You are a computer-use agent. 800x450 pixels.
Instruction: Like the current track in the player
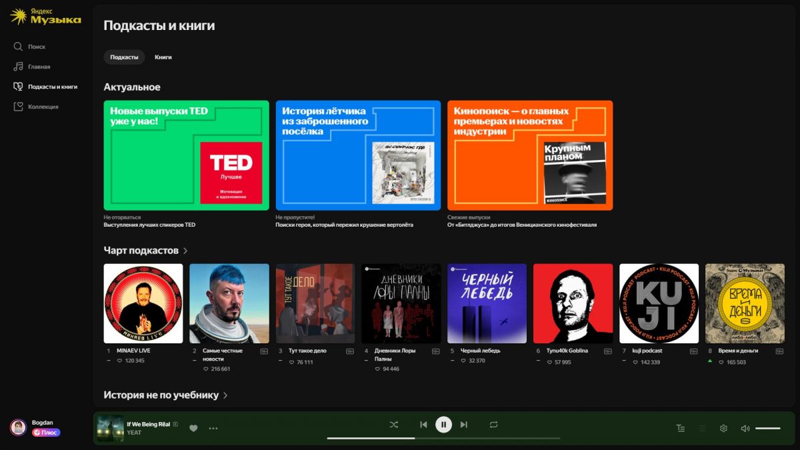pos(193,428)
